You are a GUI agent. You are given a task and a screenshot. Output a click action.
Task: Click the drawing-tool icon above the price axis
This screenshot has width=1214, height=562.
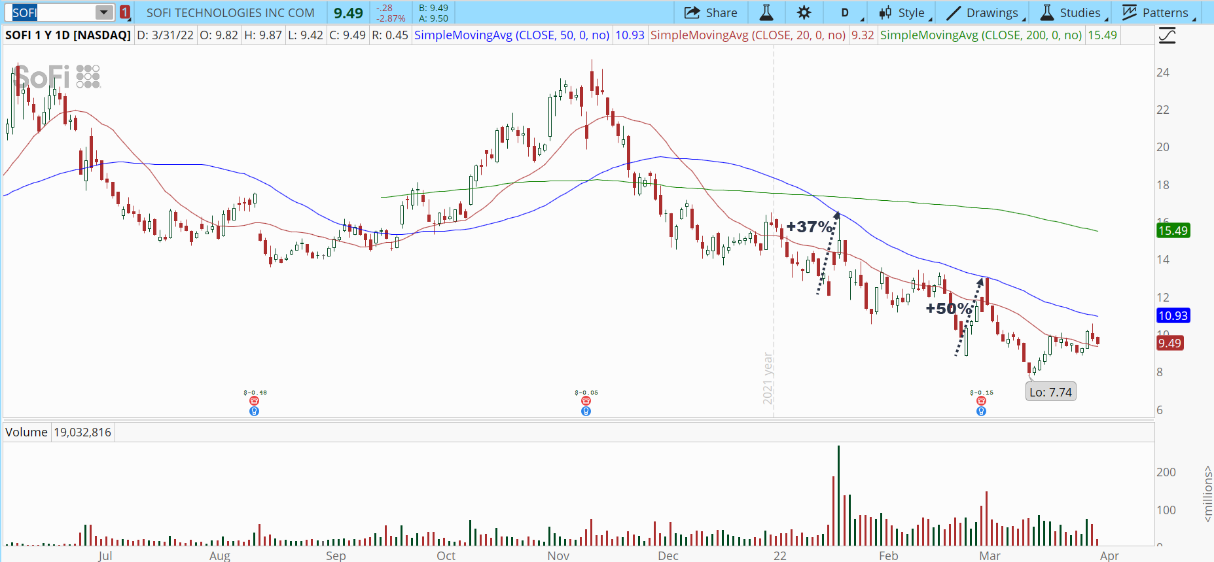click(1168, 35)
